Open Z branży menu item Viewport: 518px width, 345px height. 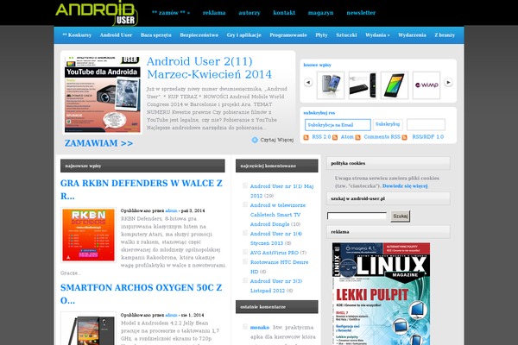point(445,35)
